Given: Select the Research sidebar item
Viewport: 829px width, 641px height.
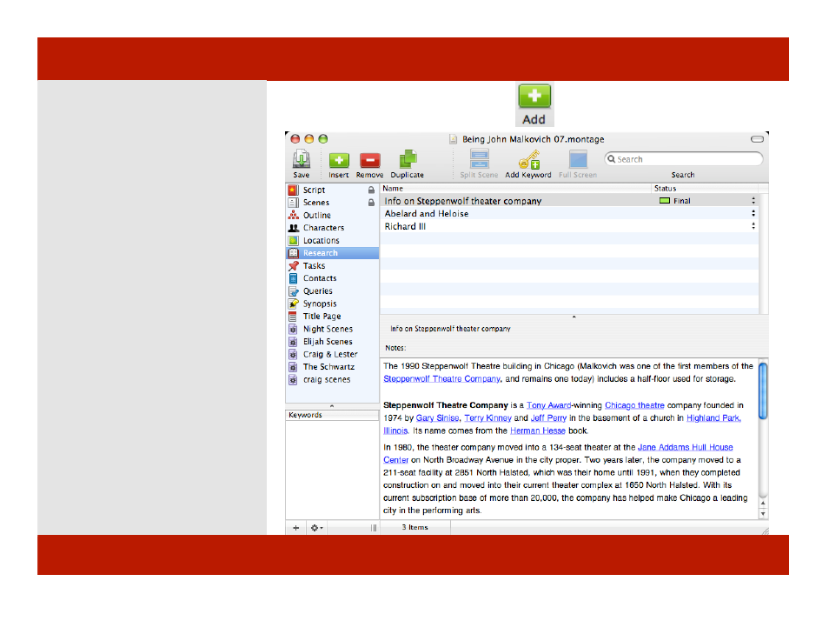Looking at the screenshot, I should (x=332, y=253).
